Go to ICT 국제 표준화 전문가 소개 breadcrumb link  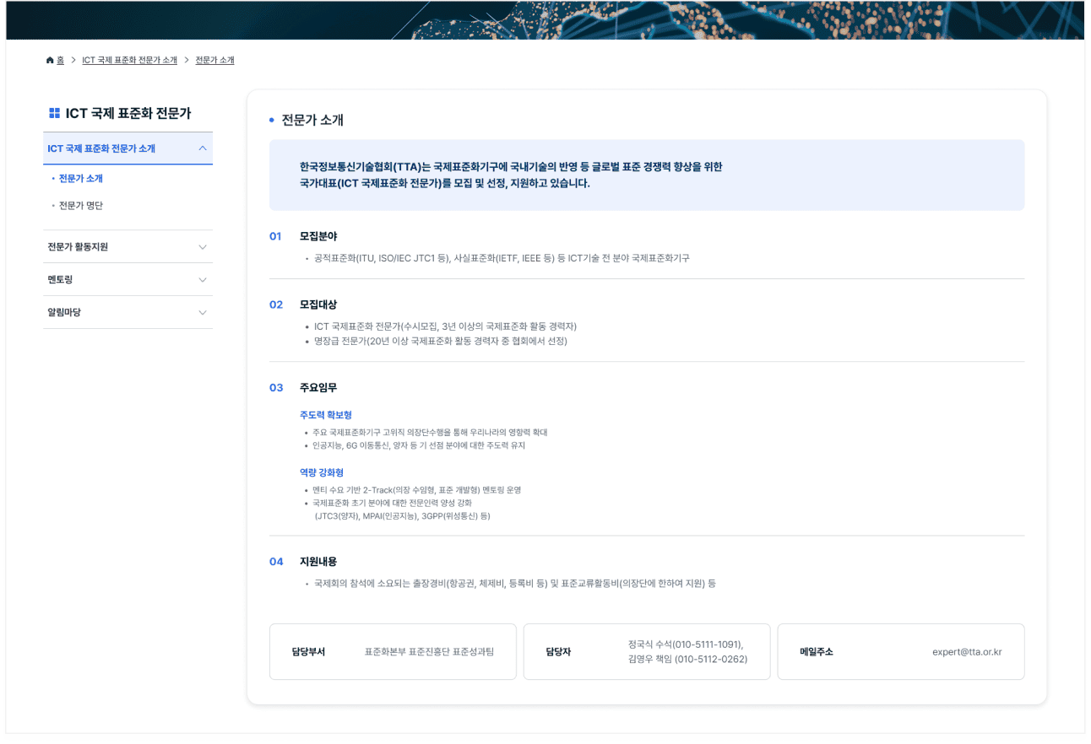pos(129,61)
